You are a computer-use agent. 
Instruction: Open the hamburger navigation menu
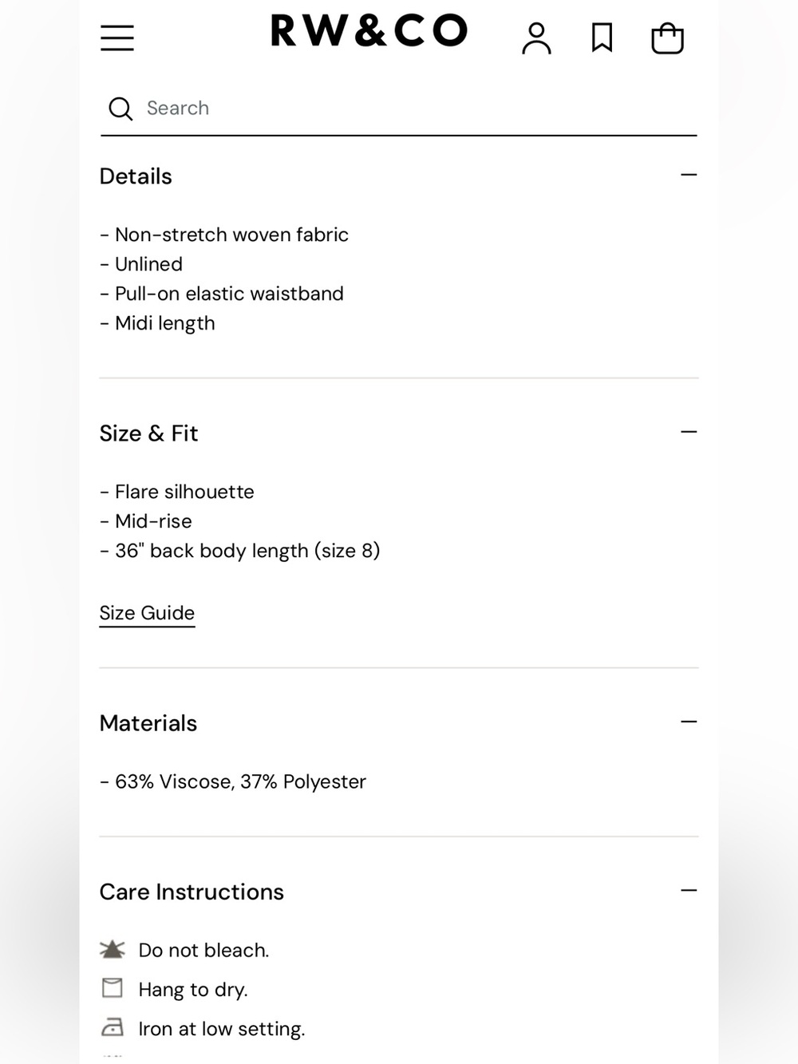click(x=117, y=38)
